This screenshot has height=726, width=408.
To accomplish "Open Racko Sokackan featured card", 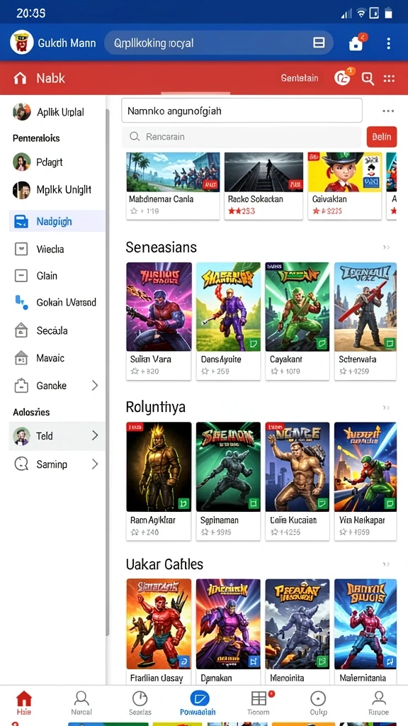I will tap(263, 185).
